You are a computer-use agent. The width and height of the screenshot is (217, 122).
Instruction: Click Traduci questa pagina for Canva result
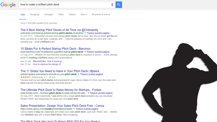click(x=87, y=109)
